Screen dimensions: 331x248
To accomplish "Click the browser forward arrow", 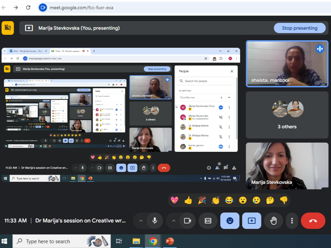I will click(16, 8).
